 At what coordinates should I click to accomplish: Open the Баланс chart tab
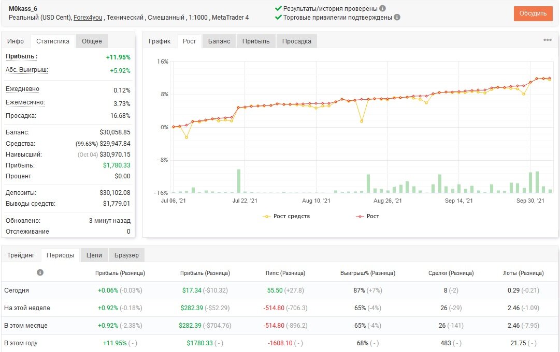(x=219, y=41)
